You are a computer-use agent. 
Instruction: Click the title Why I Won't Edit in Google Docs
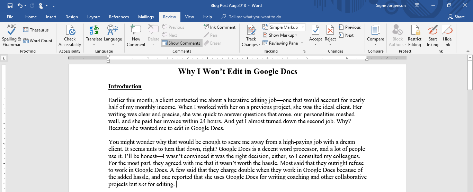pyautogui.click(x=238, y=72)
